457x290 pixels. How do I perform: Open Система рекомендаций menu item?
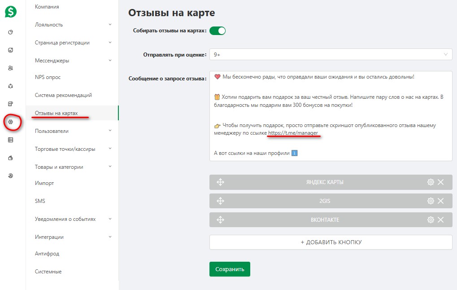63,95
